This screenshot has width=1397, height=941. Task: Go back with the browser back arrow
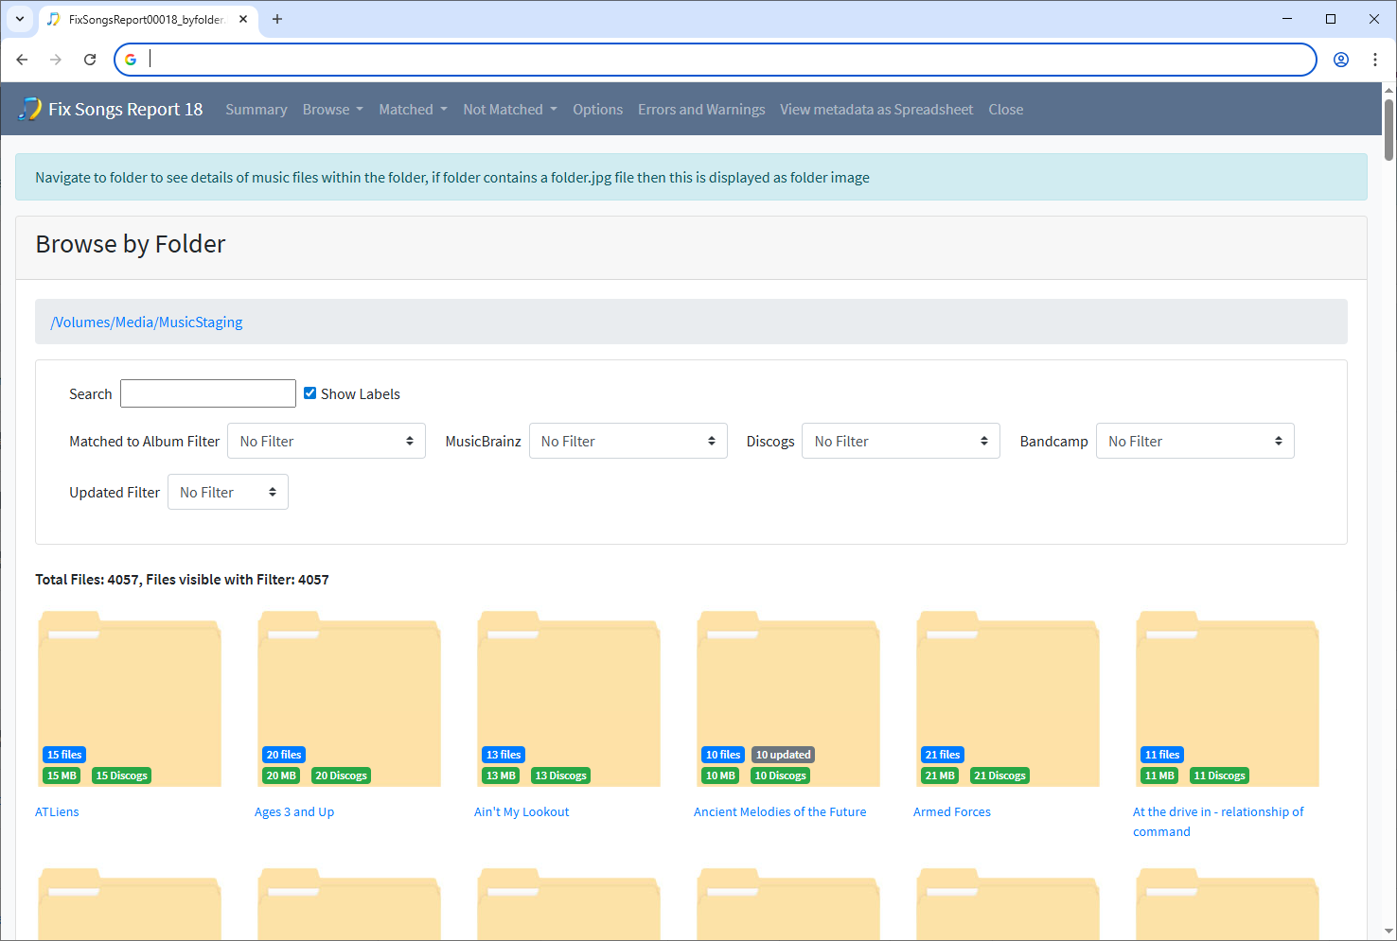tap(22, 60)
